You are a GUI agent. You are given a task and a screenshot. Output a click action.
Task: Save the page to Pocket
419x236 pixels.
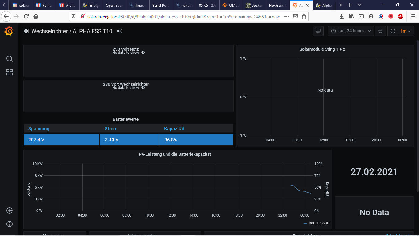tap(295, 16)
